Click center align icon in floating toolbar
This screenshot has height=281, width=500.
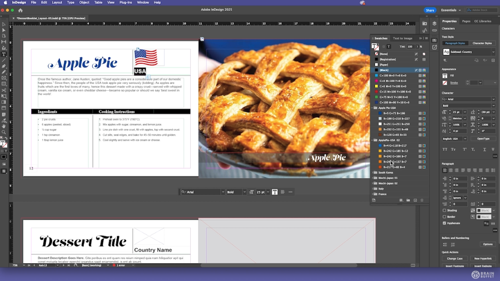click(x=283, y=192)
